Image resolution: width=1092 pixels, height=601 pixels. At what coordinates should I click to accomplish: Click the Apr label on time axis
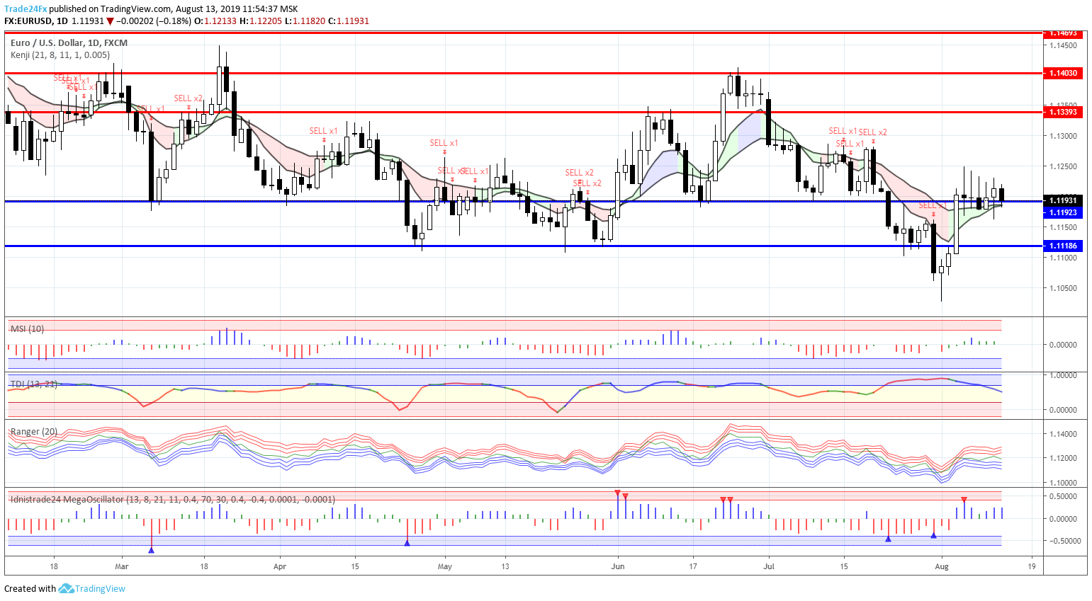tap(280, 566)
